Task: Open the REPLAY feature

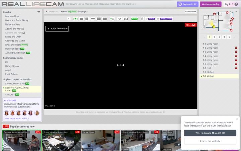Action: pyautogui.click(x=150, y=19)
